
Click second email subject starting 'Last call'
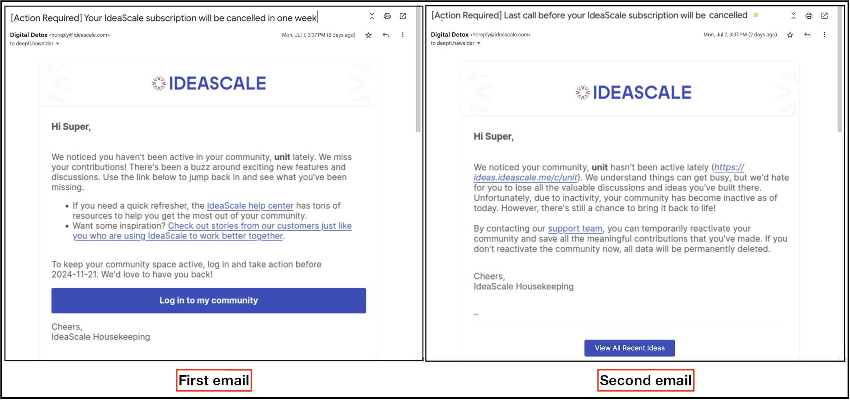pos(589,15)
